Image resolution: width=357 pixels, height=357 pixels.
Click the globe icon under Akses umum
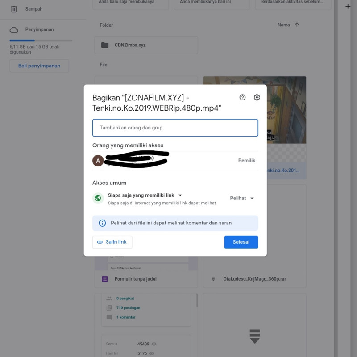pyautogui.click(x=98, y=198)
